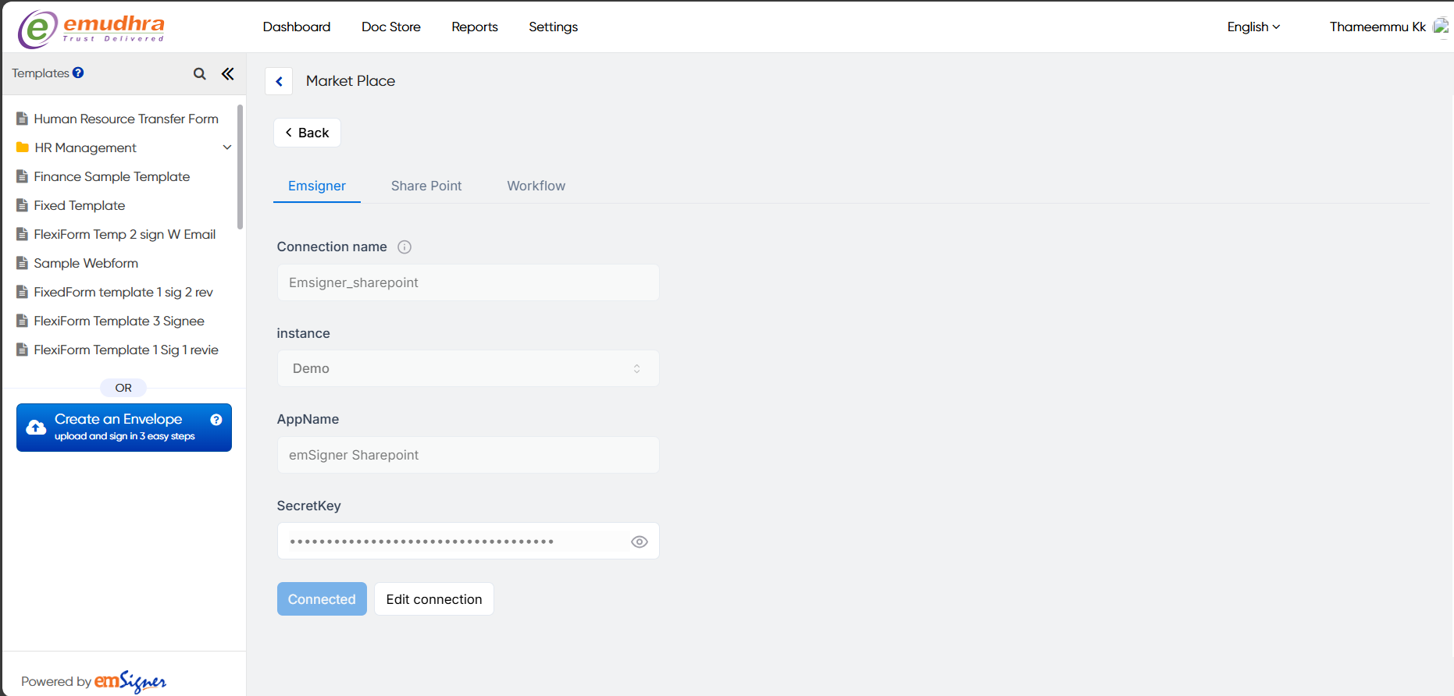Click the Connection name info icon
The height and width of the screenshot is (696, 1454).
404,247
